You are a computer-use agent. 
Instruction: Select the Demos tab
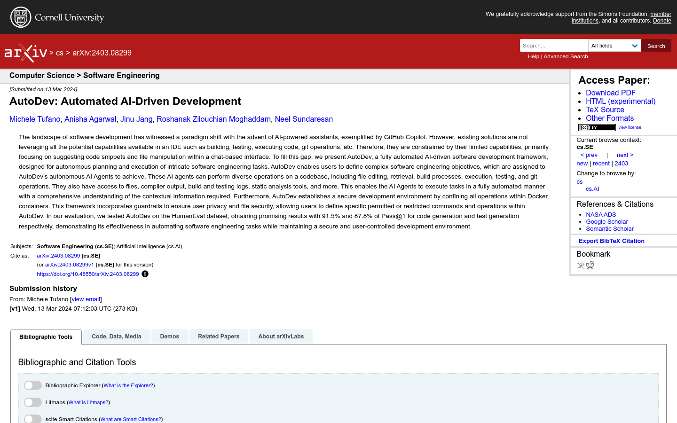[x=169, y=337]
